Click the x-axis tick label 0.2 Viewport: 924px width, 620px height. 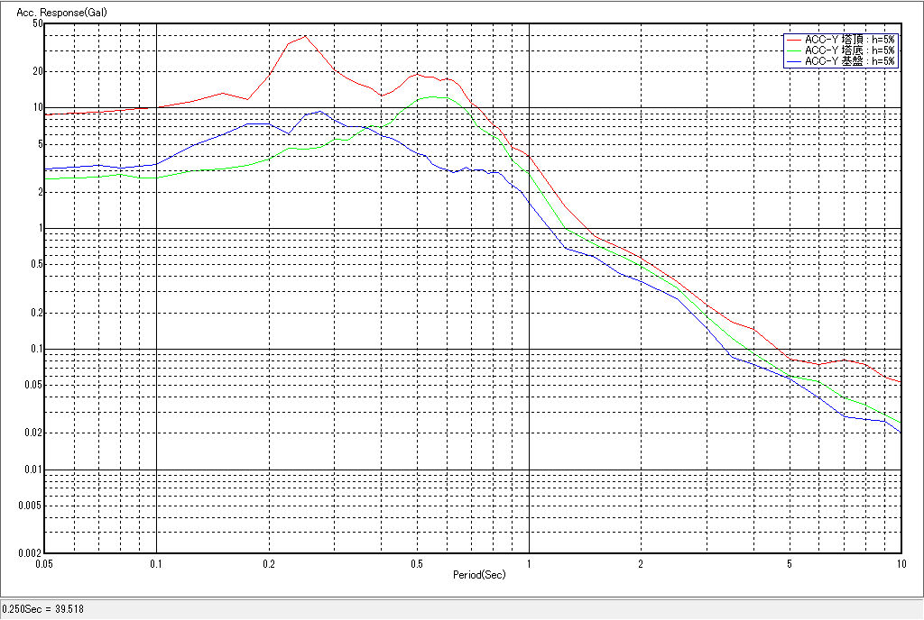click(268, 564)
